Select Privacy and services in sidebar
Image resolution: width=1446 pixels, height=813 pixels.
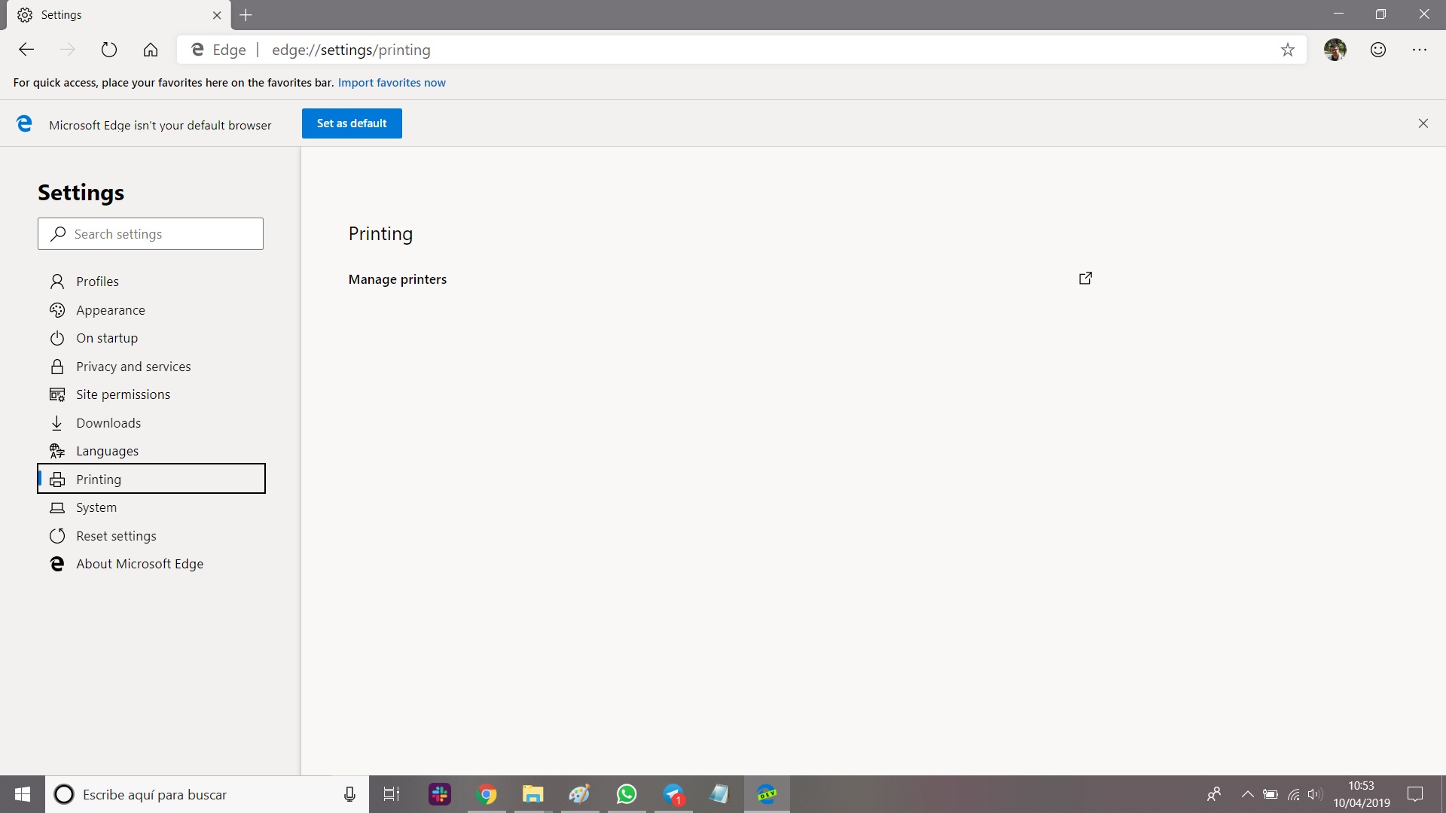(133, 367)
